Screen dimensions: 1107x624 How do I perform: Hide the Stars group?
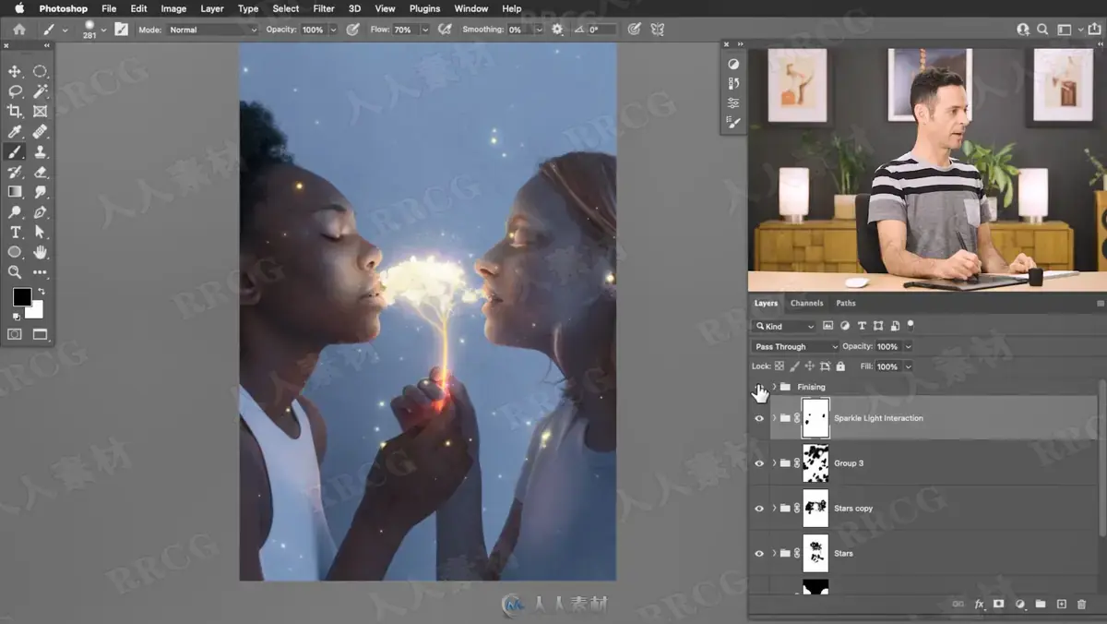coord(759,554)
